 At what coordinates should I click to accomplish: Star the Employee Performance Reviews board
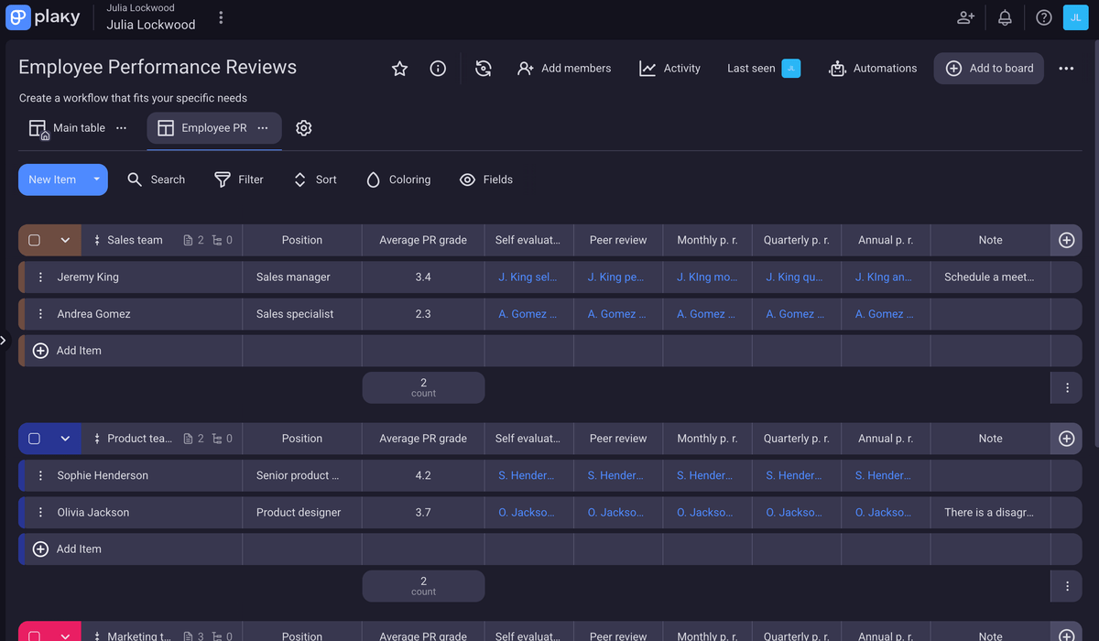pyautogui.click(x=399, y=69)
